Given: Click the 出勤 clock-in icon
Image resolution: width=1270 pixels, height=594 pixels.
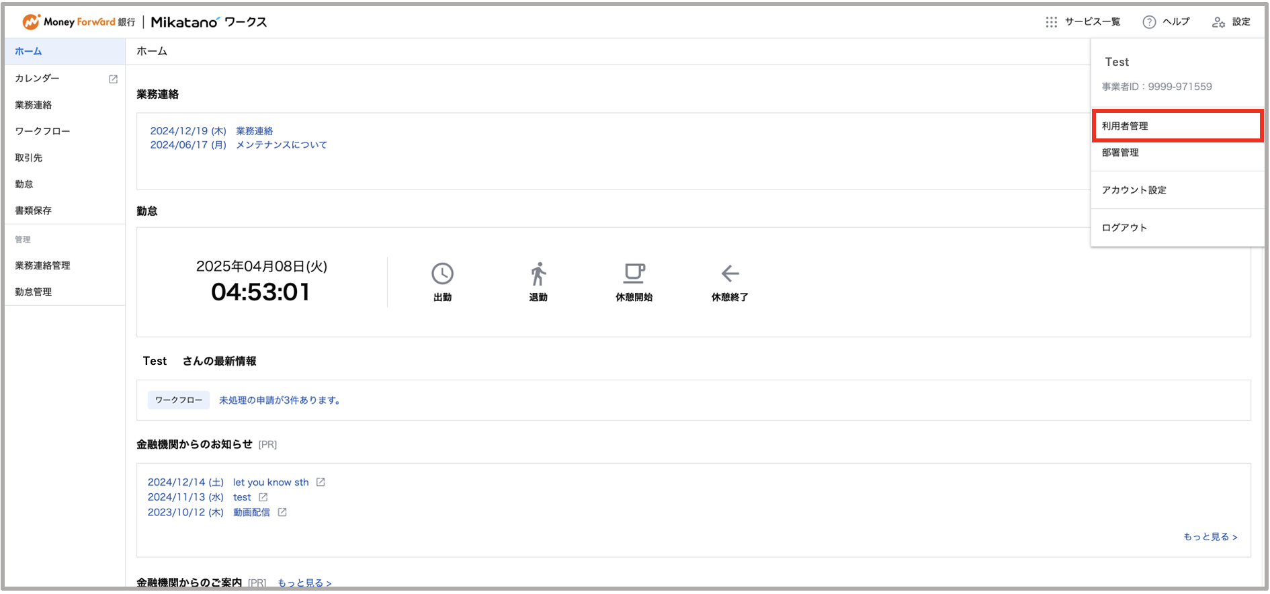Looking at the screenshot, I should pyautogui.click(x=442, y=273).
